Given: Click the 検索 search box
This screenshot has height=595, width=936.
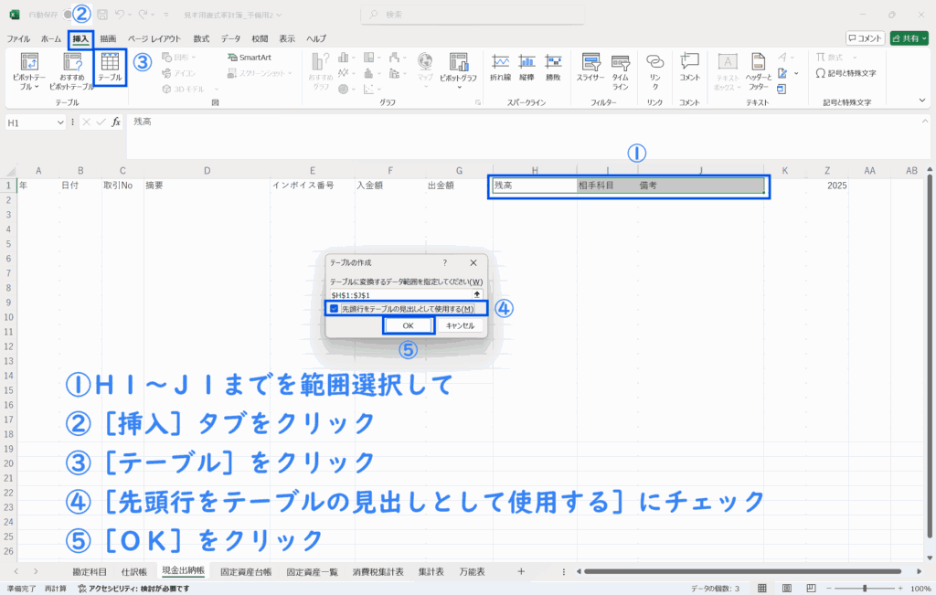Looking at the screenshot, I should 473,15.
